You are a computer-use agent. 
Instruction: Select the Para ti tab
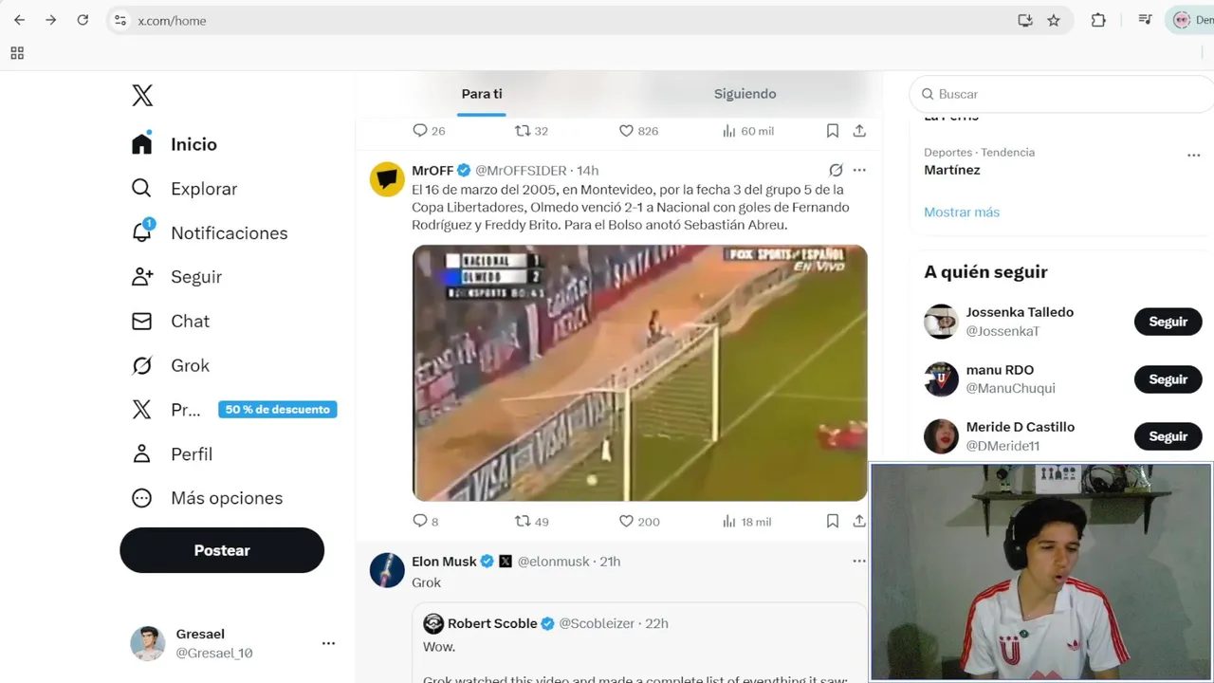click(482, 94)
